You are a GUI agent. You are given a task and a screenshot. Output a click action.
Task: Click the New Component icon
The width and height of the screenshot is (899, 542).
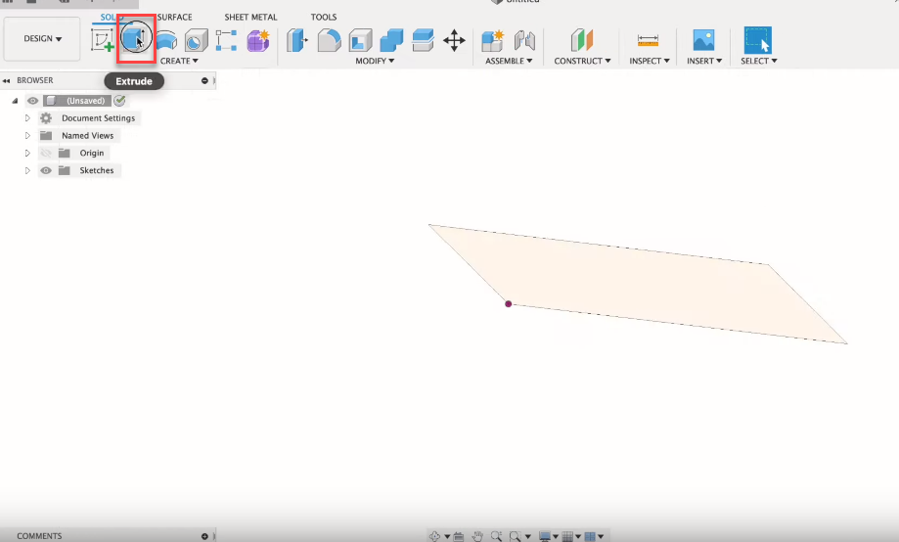click(492, 40)
